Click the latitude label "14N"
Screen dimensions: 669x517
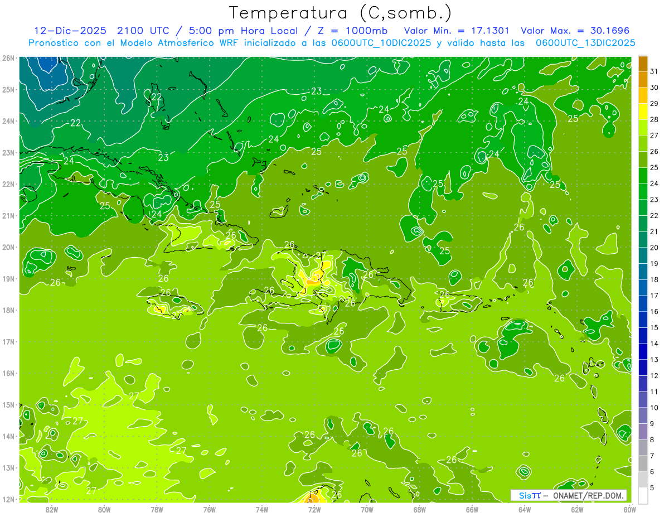pos(8,436)
